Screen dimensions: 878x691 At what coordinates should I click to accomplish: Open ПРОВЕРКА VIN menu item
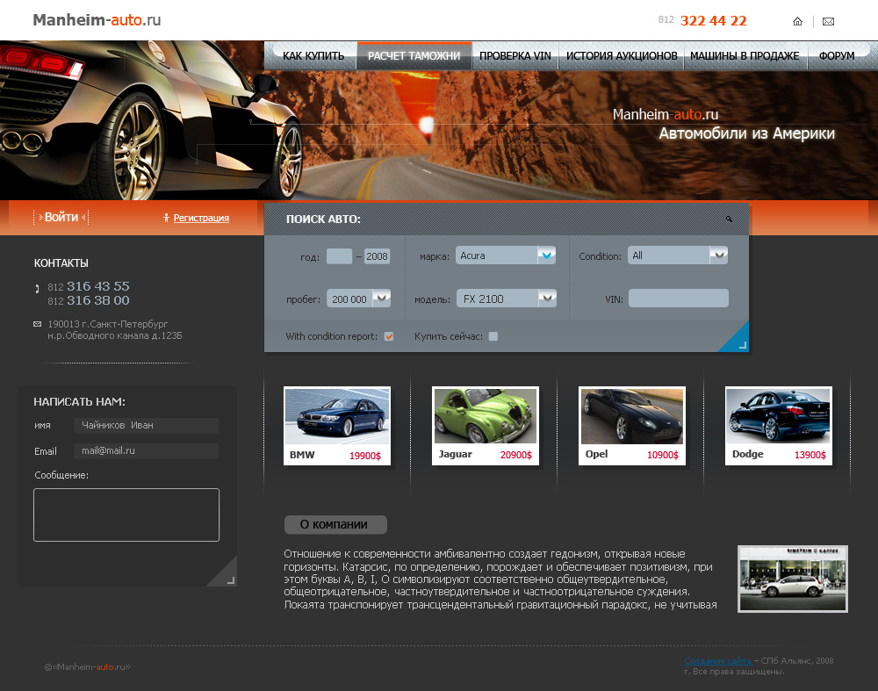(x=515, y=56)
